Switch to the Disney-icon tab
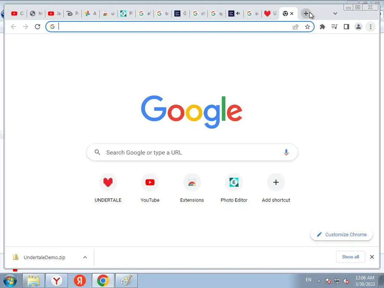This screenshot has height=288, width=384. [72, 13]
